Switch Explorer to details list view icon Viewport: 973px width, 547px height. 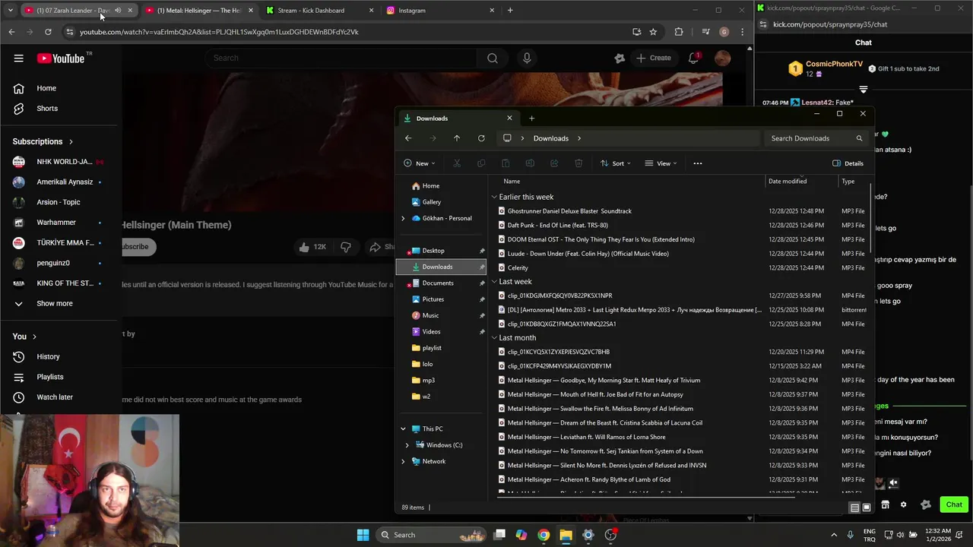click(x=854, y=507)
